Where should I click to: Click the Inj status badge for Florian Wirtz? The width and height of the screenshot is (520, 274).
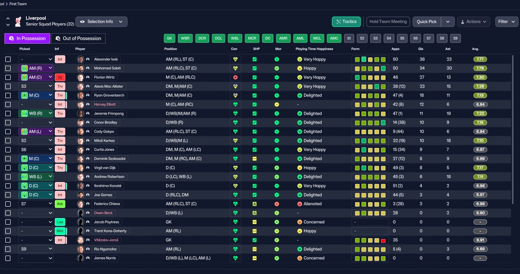[x=60, y=77]
